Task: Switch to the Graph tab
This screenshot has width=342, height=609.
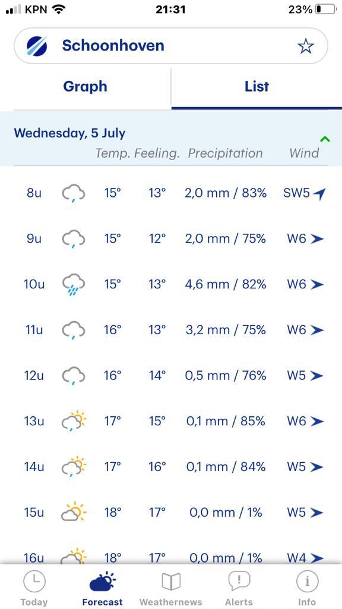Action: coord(85,86)
